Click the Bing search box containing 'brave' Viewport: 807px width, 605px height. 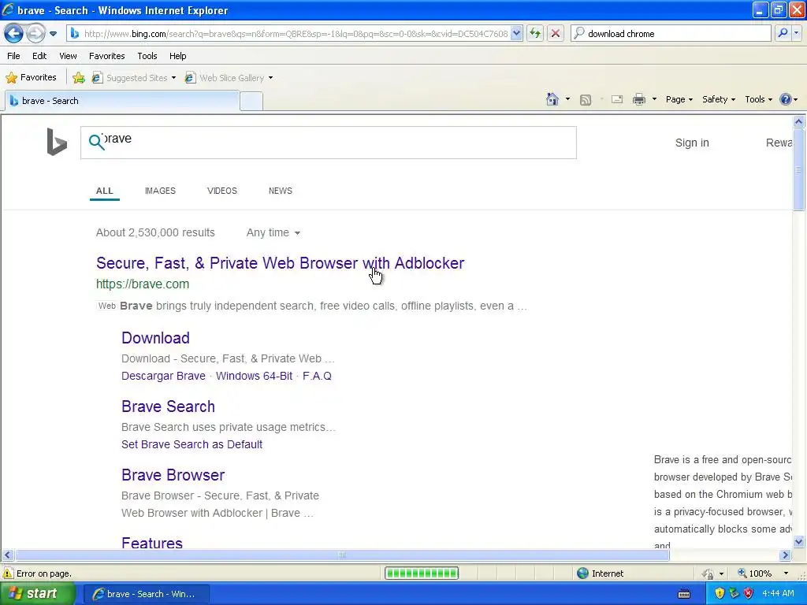329,143
